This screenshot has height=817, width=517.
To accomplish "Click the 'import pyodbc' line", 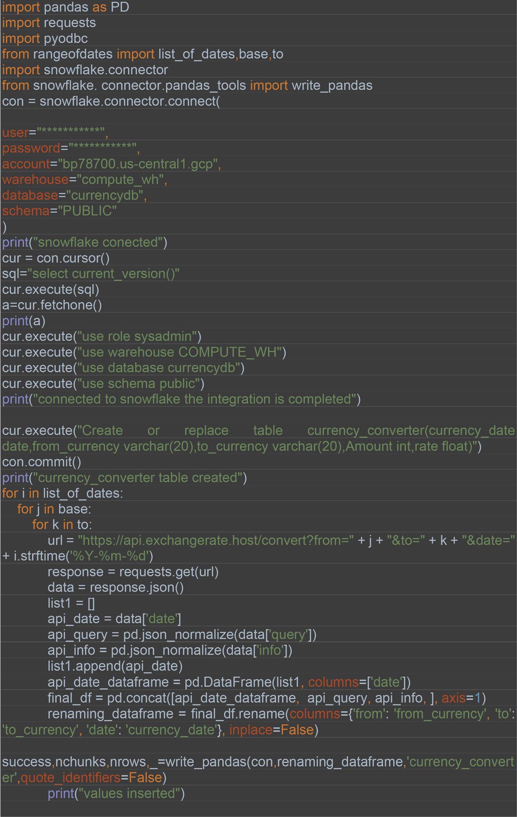I will click(x=45, y=39).
